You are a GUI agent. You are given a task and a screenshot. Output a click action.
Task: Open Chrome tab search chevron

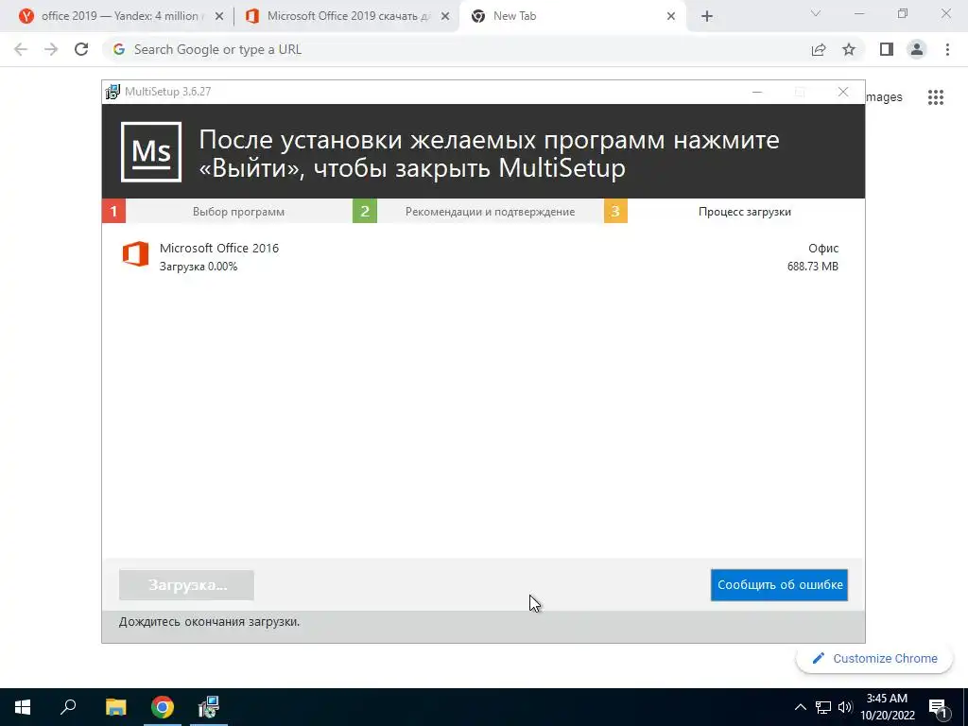tap(816, 13)
